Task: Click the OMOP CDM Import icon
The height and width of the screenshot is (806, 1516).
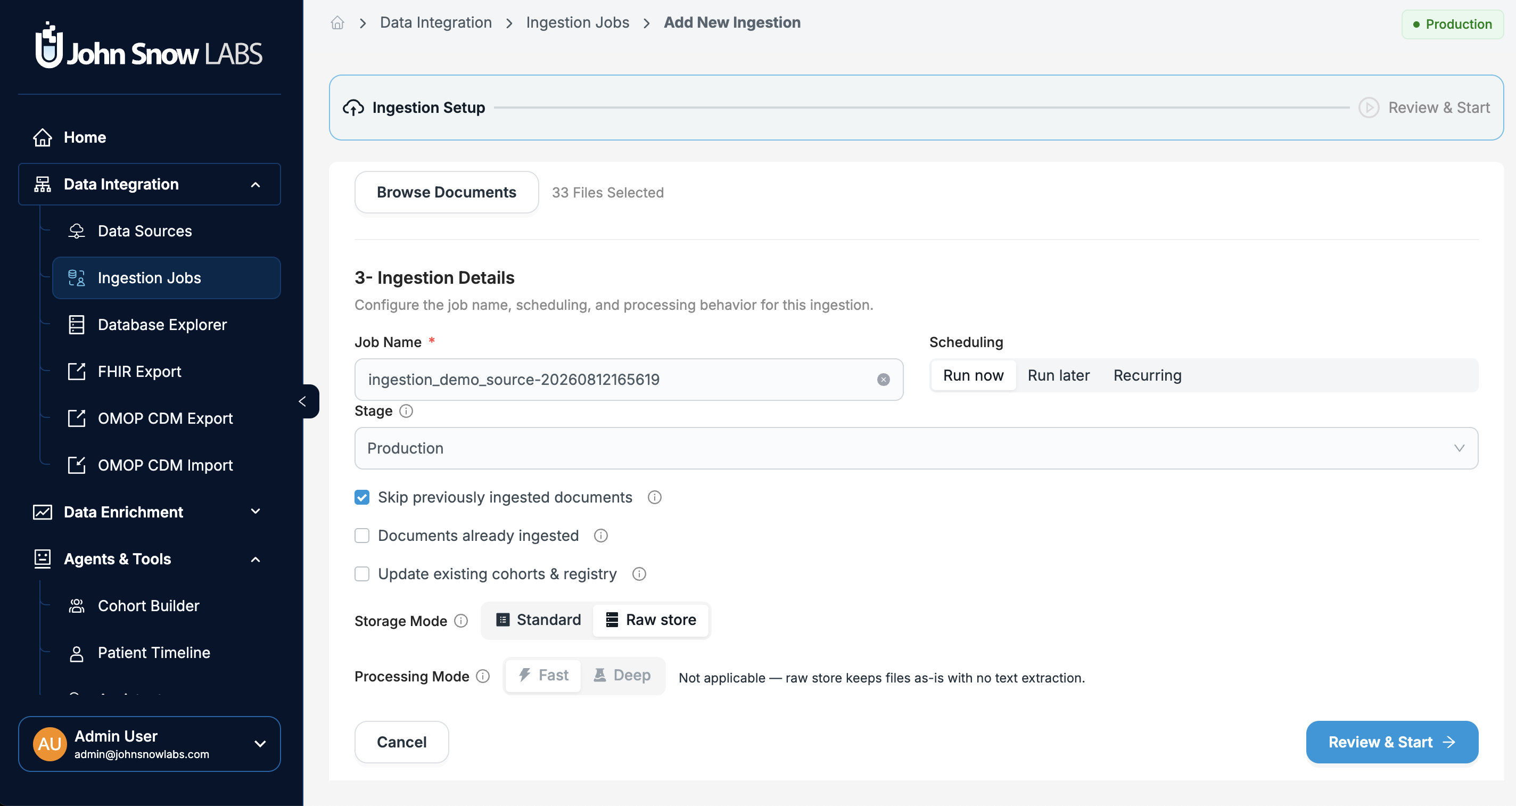Action: pos(77,465)
